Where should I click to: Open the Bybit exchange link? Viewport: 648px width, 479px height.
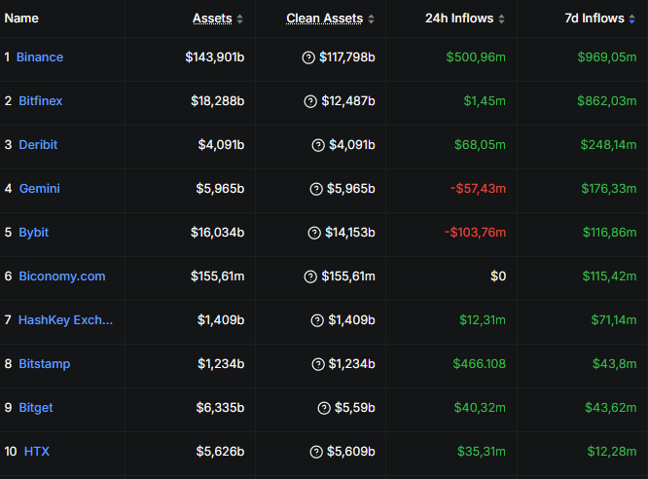pyautogui.click(x=33, y=233)
